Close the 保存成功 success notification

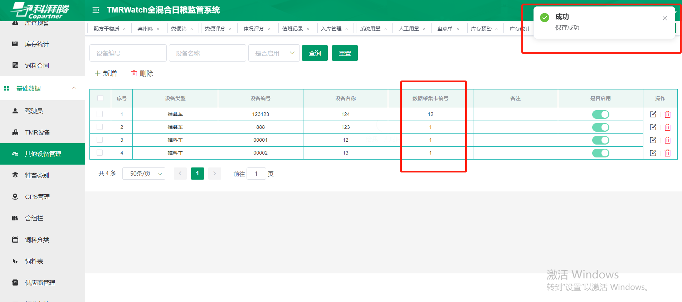664,18
